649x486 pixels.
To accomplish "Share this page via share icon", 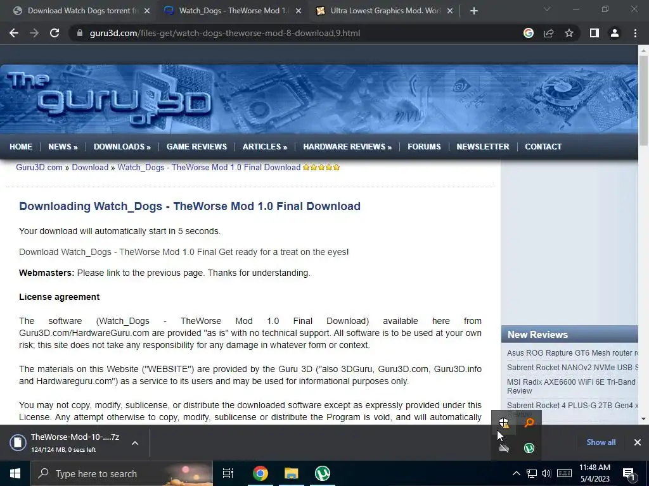I will point(549,33).
